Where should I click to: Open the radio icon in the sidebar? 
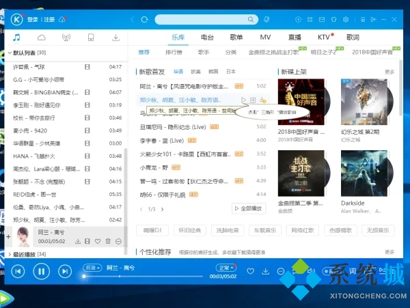[66, 37]
